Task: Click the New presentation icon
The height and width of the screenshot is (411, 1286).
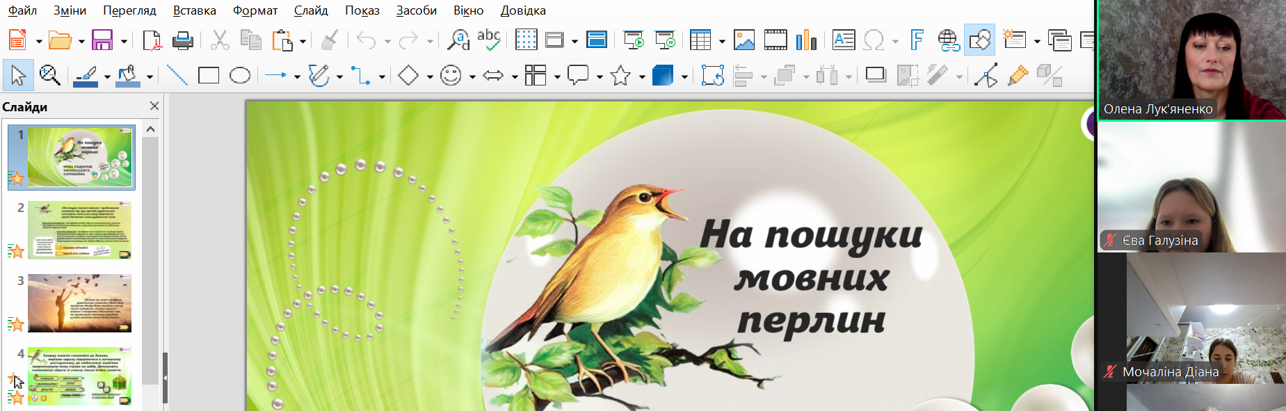Action: point(17,40)
